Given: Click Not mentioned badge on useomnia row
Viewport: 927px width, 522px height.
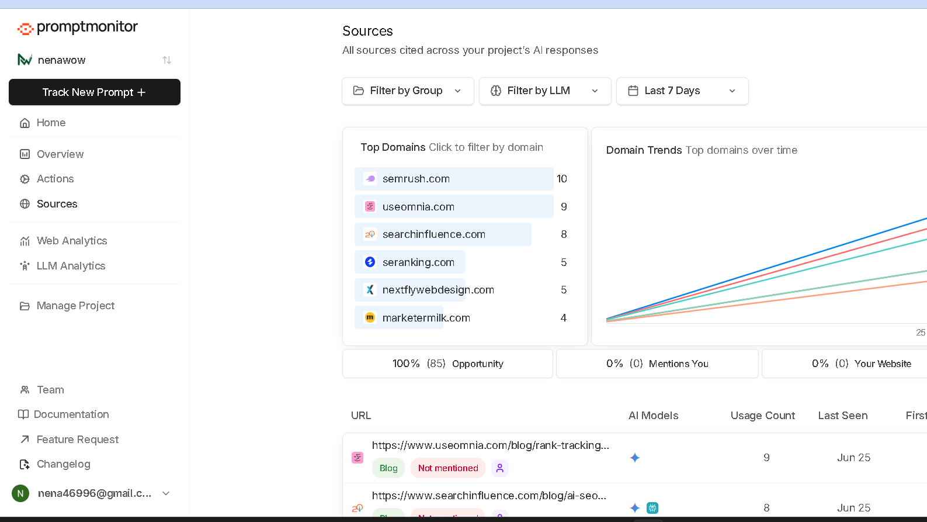Looking at the screenshot, I should click(448, 468).
